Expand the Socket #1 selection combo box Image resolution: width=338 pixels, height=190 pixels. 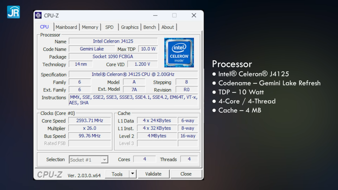104,160
